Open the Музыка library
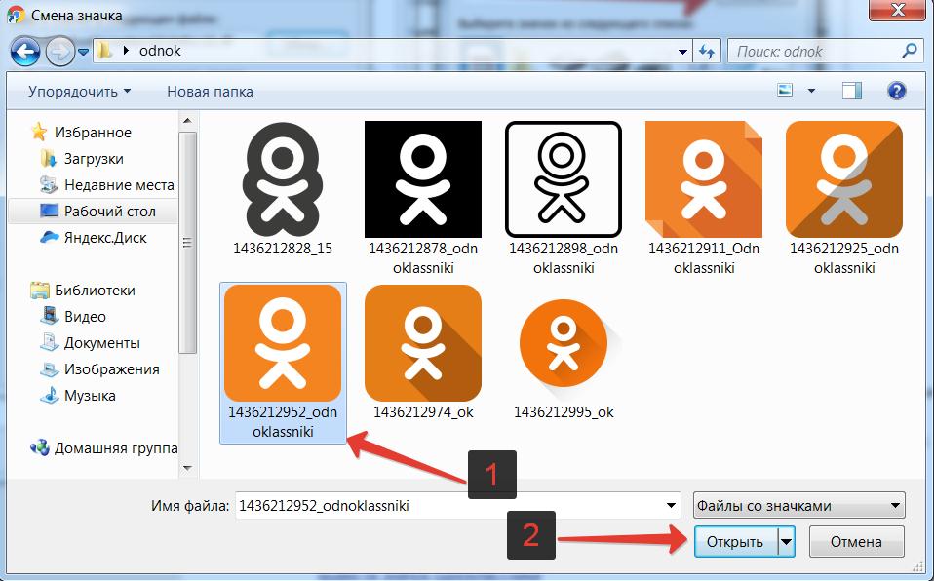This screenshot has height=581, width=934. 90,395
